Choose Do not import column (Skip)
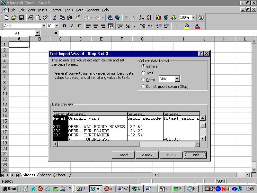 point(143,87)
